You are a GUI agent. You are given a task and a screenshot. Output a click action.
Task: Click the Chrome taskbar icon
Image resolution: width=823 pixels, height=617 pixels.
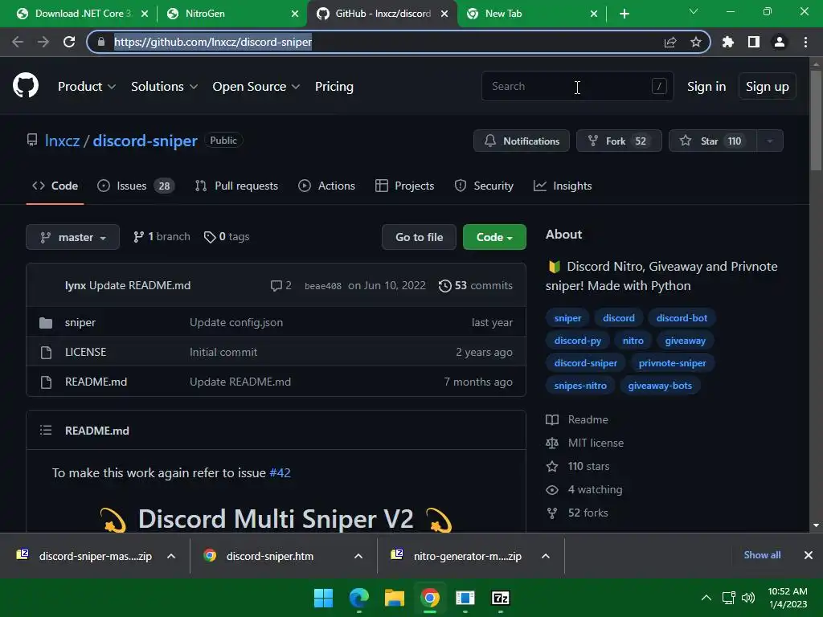point(429,598)
